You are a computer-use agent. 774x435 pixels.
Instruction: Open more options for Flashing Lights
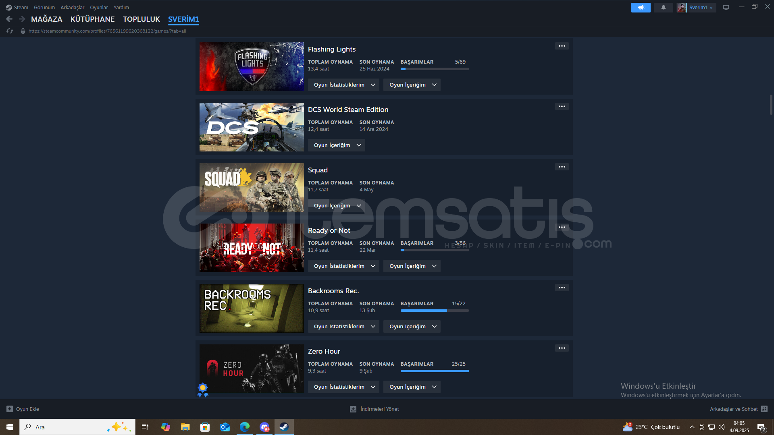coord(562,46)
